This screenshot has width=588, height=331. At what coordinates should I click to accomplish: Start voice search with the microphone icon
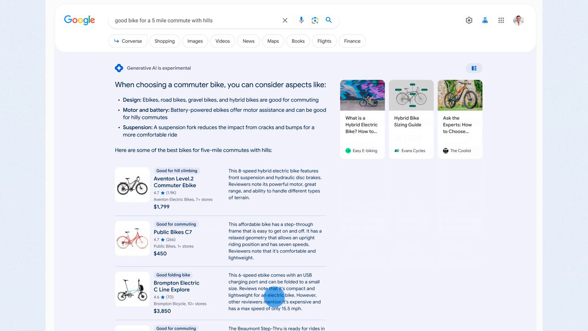tap(301, 20)
